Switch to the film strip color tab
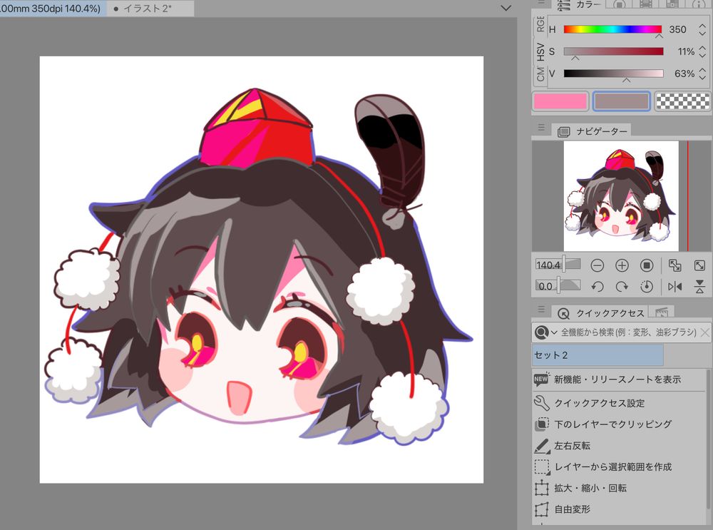 [x=646, y=4]
